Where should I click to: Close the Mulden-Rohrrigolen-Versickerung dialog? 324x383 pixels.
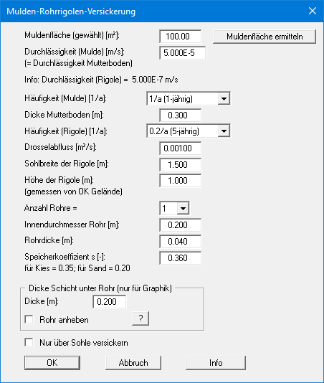point(313,11)
